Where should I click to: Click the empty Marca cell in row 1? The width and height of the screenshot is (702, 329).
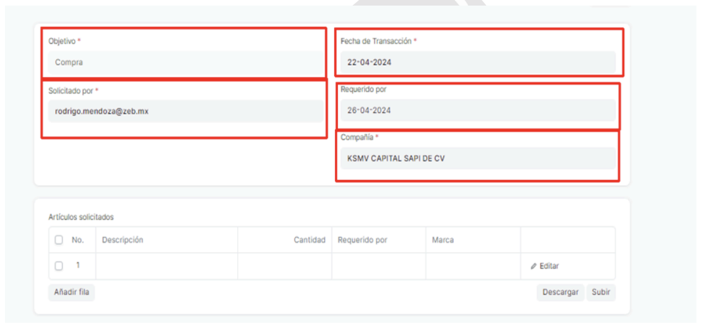[473, 266]
